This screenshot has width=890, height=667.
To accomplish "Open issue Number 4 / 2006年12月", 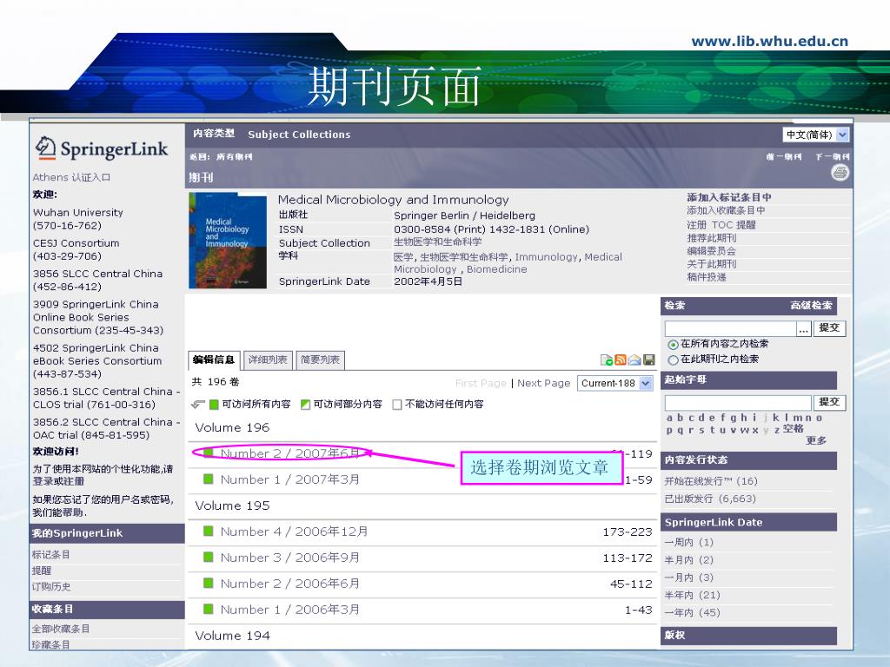I will click(294, 532).
